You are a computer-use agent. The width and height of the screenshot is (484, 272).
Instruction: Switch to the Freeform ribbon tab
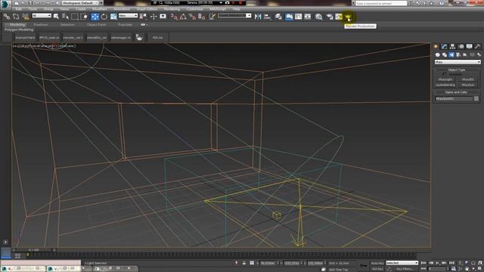[x=41, y=25]
